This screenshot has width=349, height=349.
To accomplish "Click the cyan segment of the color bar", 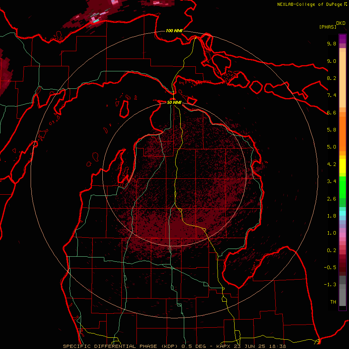I will tap(342, 213).
